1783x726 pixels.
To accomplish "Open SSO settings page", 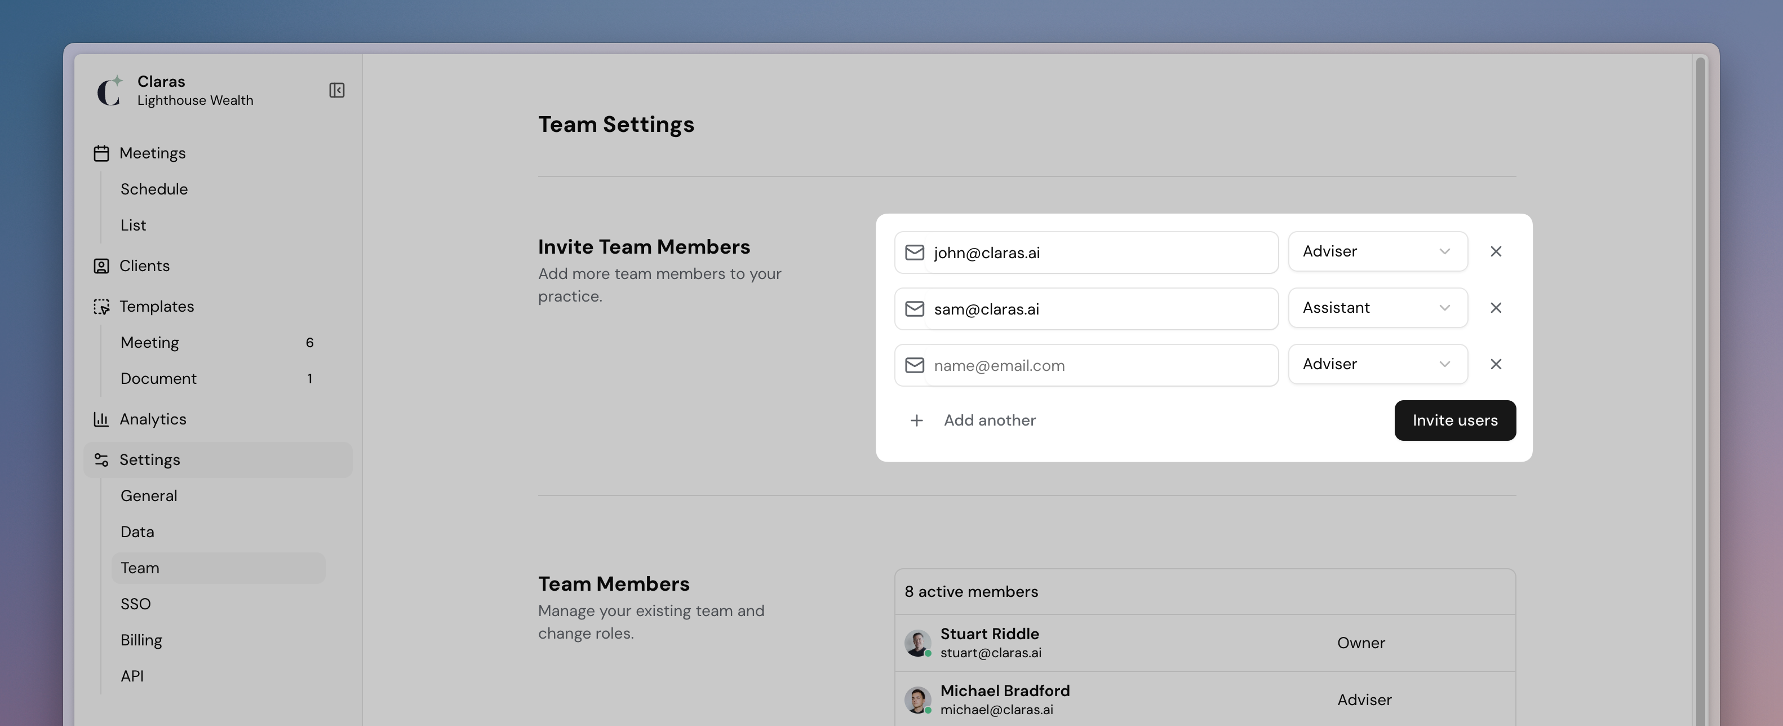I will (x=218, y=604).
